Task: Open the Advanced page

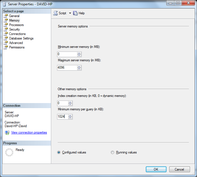Action: click(x=16, y=43)
